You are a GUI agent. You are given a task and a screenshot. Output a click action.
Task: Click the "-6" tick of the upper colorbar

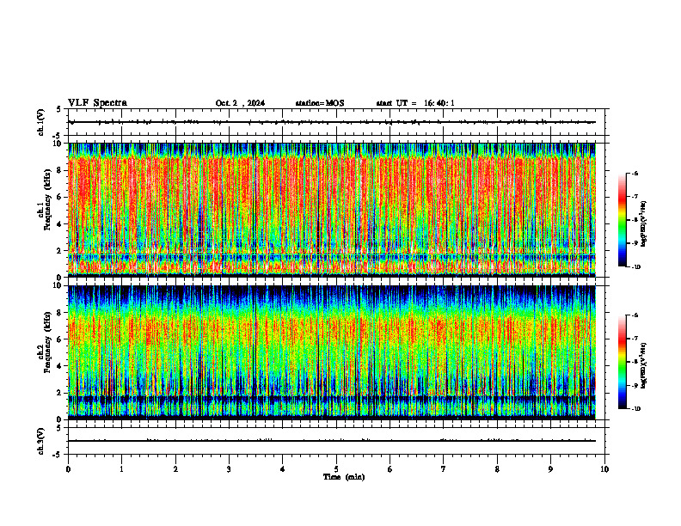(635, 174)
